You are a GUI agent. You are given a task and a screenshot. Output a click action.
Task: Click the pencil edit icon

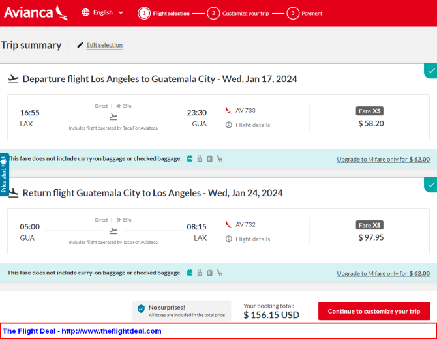coord(80,45)
